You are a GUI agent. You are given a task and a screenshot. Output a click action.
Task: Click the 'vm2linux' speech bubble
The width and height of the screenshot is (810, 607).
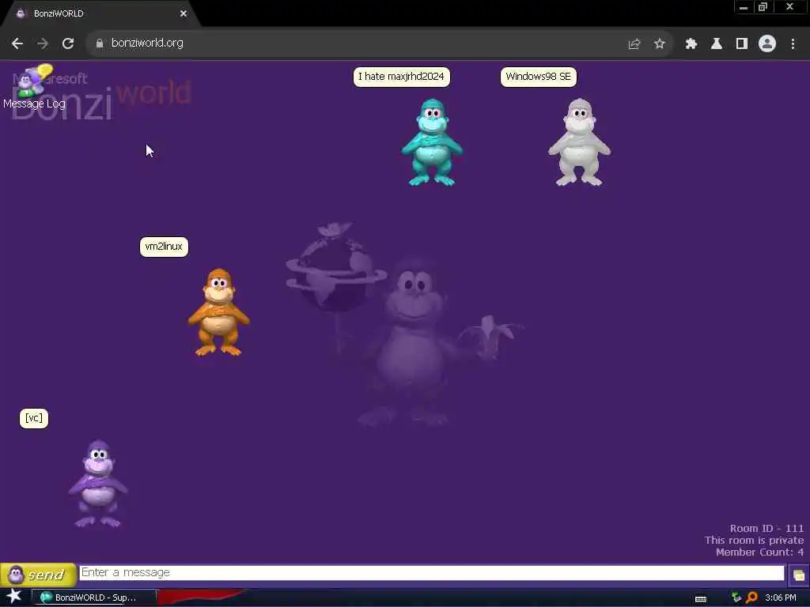164,247
